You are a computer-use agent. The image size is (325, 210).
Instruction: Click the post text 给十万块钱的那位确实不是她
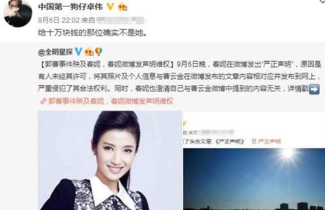pos(92,33)
